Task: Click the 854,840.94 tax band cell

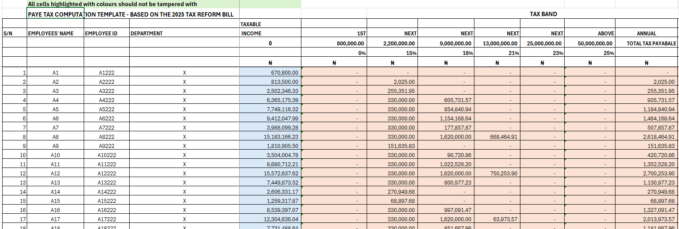Action: click(446, 109)
